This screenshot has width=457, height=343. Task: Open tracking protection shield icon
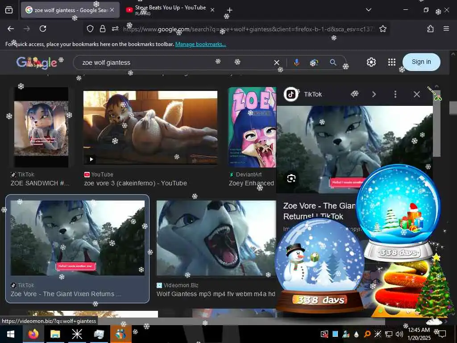pos(90,29)
